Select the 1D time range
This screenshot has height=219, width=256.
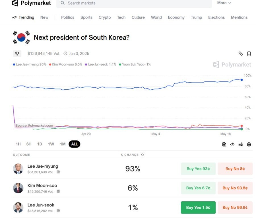click(40, 144)
